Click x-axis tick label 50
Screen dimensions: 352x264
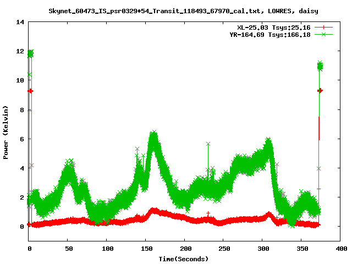coord(69,249)
